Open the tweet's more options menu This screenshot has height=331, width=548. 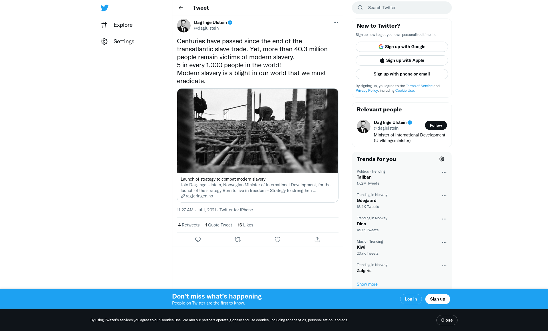[336, 23]
